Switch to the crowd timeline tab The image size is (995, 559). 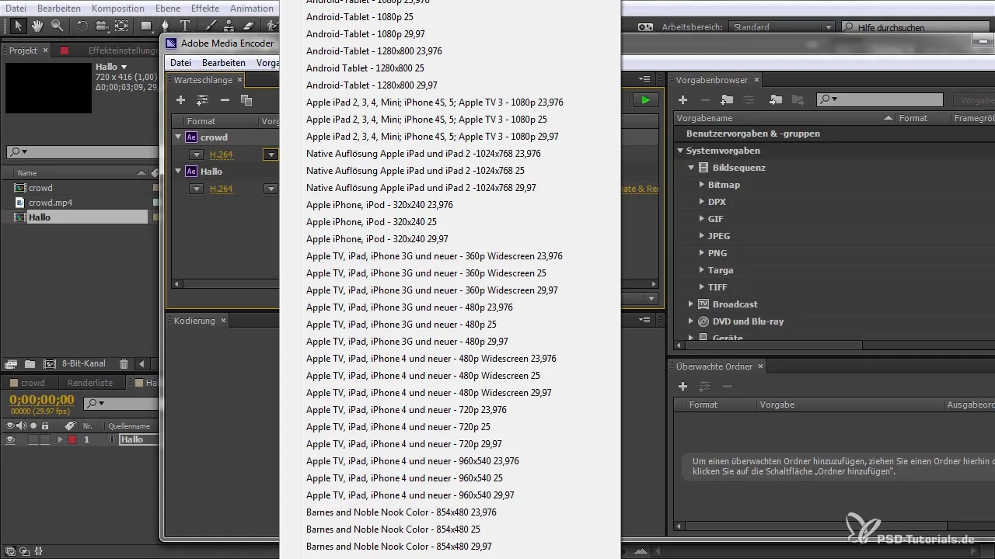click(33, 383)
